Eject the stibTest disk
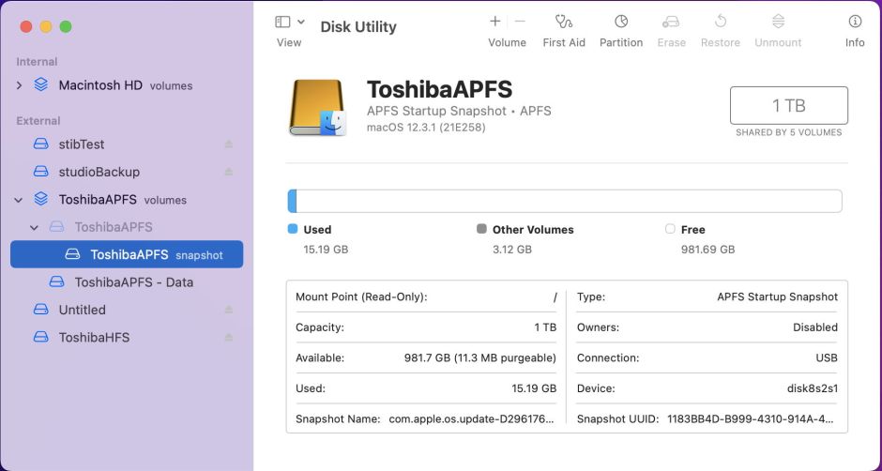 pyautogui.click(x=228, y=144)
